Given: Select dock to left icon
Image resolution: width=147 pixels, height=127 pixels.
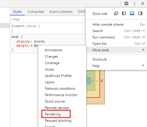Looking at the screenshot, I should [x=124, y=13].
